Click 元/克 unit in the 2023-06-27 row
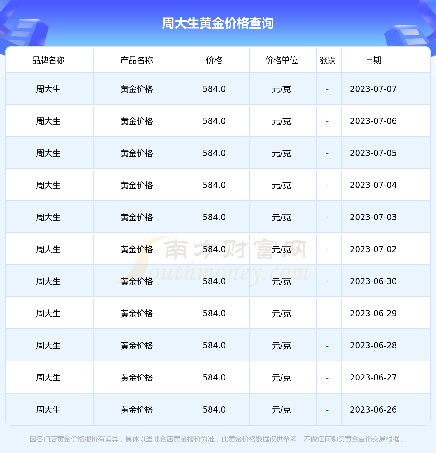The height and width of the screenshot is (453, 436). click(282, 378)
